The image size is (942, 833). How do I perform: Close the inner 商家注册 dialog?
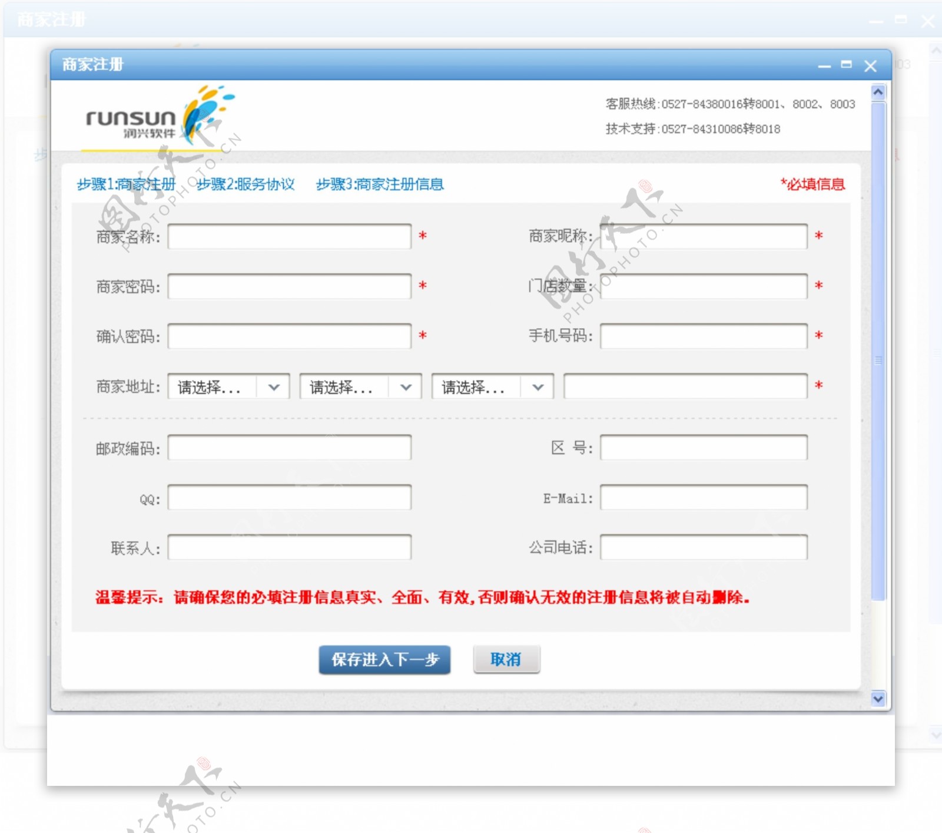tap(870, 66)
